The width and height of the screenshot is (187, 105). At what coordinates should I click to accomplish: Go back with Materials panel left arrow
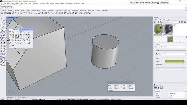[155, 22]
